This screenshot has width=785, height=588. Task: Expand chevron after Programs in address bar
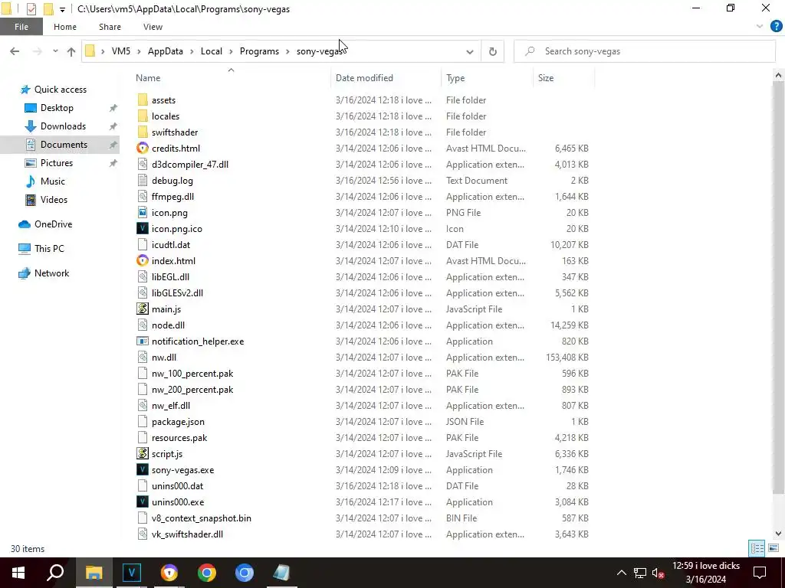(288, 51)
